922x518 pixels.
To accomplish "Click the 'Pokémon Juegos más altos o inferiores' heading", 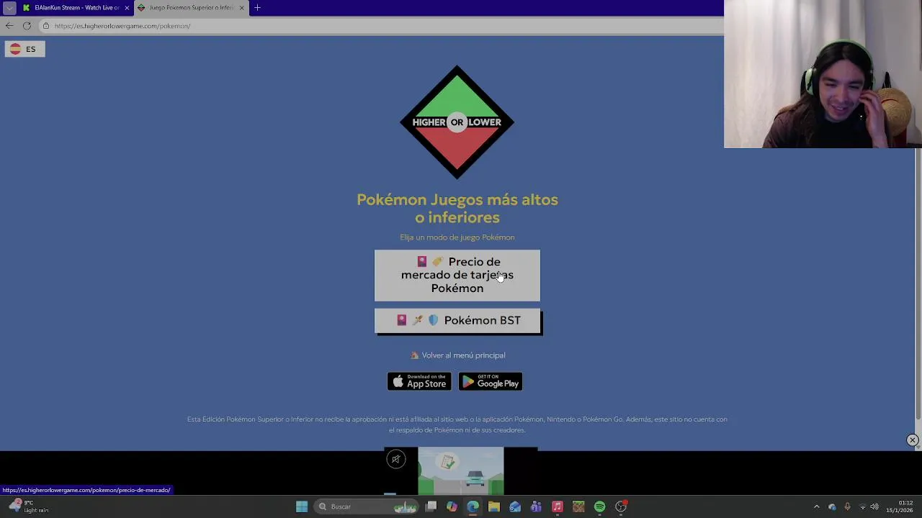I will point(457,209).
